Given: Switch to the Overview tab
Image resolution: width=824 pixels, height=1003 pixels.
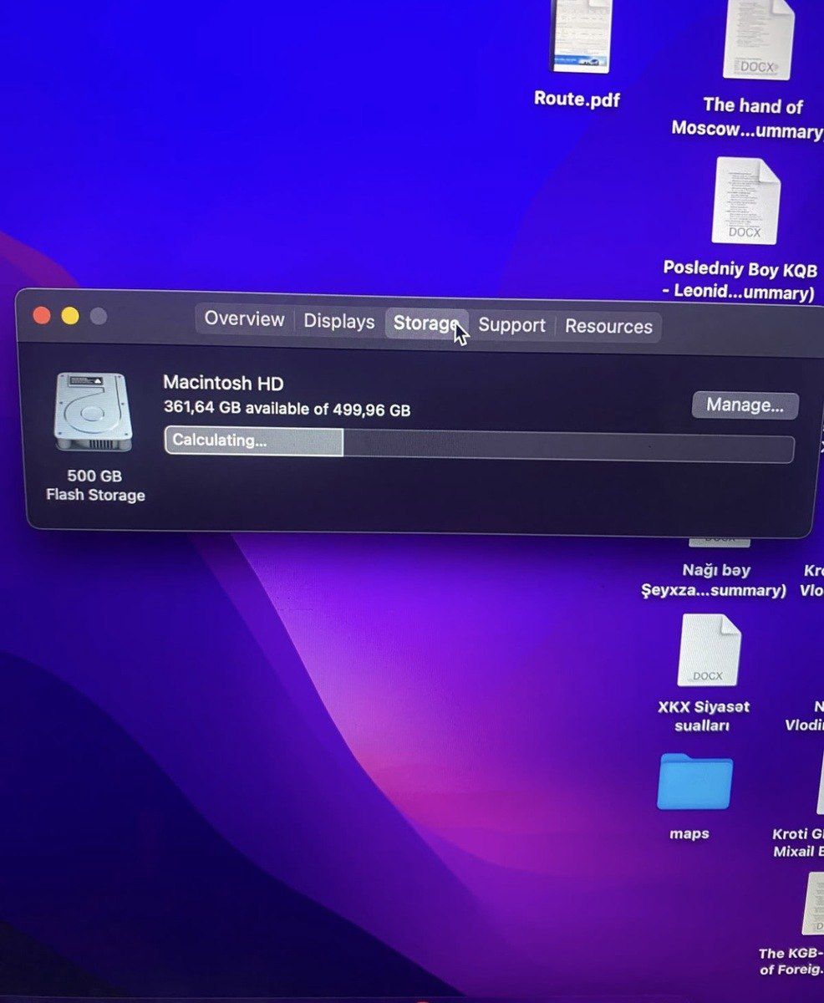Looking at the screenshot, I should [x=245, y=319].
